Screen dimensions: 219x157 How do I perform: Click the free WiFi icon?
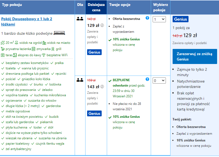click(x=44, y=55)
